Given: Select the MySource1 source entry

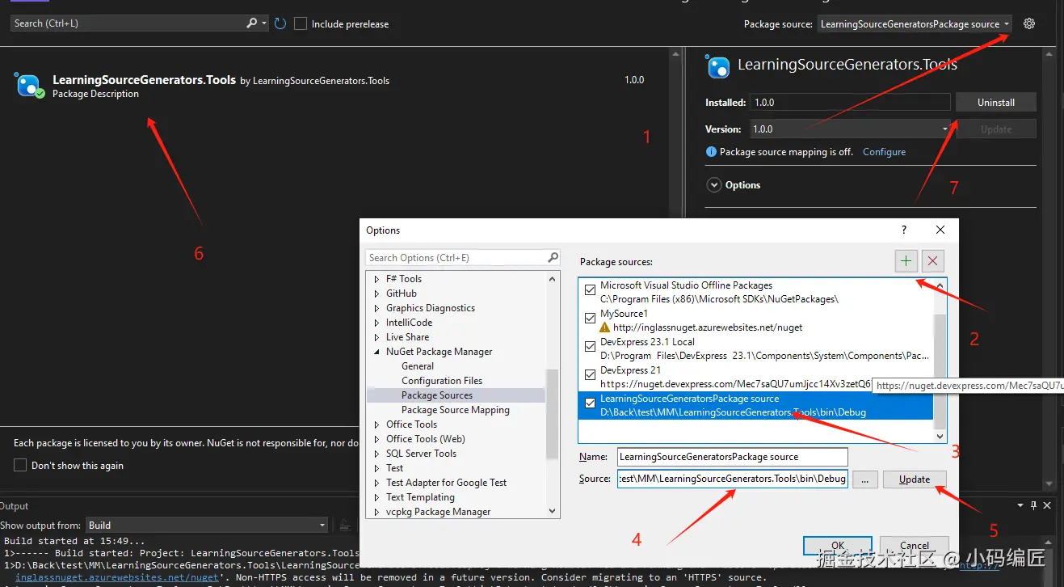Looking at the screenshot, I should tap(755, 320).
